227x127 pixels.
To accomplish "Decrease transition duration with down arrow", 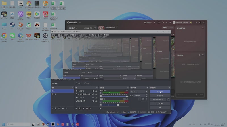I will [x=147, y=96].
